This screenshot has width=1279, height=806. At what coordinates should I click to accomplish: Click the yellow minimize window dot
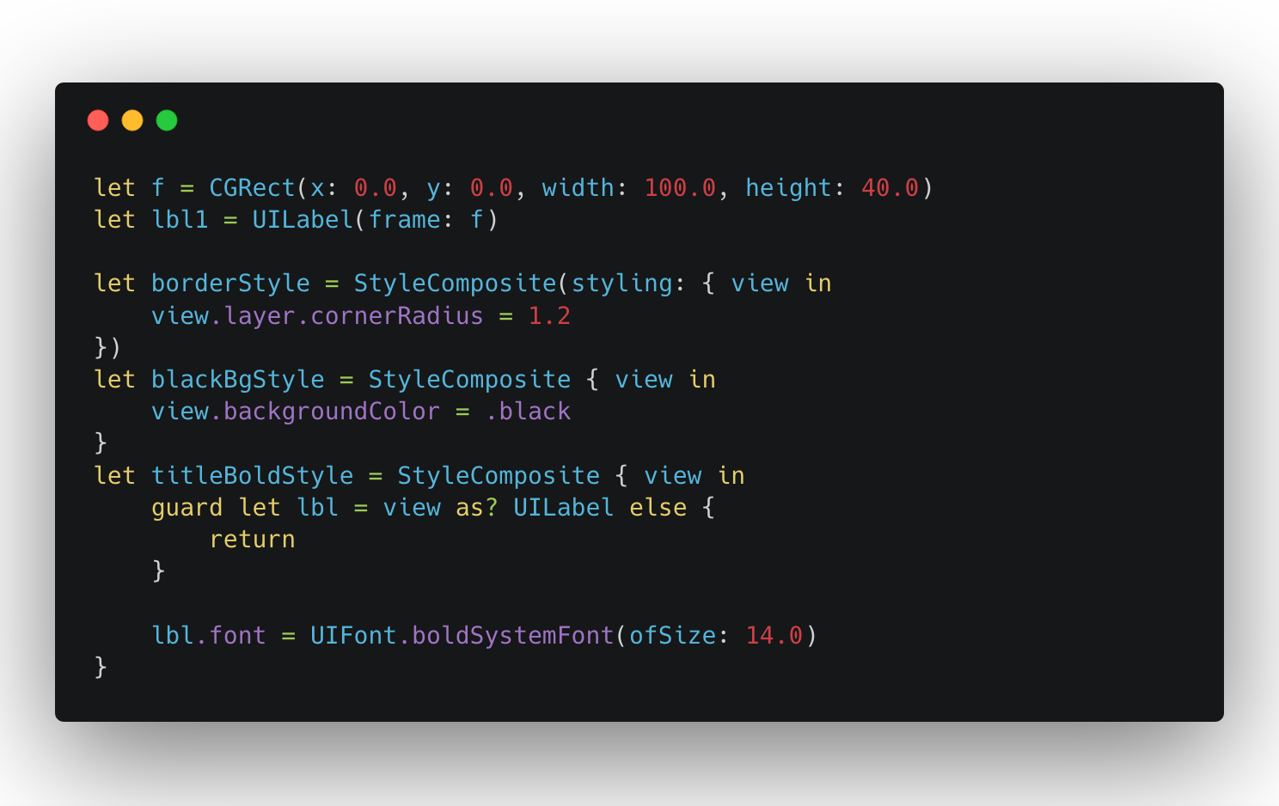(132, 120)
